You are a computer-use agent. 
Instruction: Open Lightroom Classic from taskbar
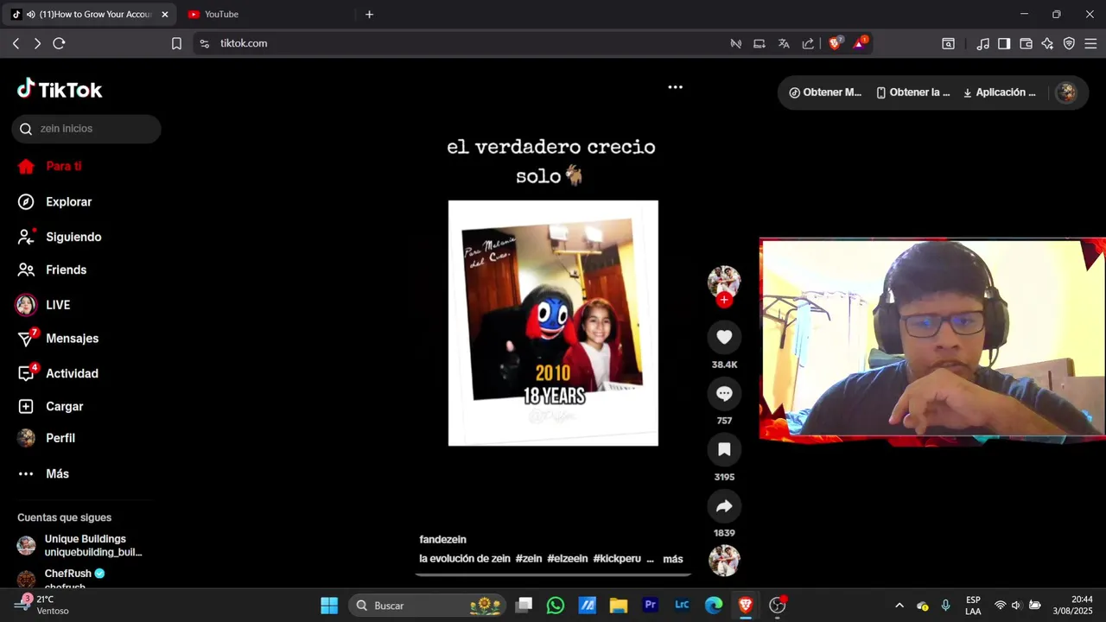pyautogui.click(x=682, y=606)
